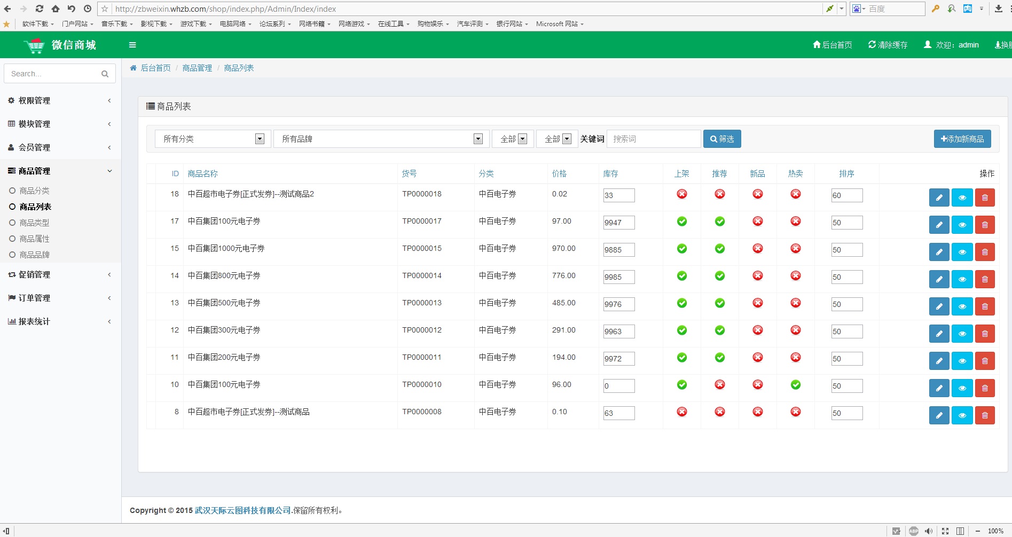Click the hamburger menu icon in header

(x=132, y=45)
